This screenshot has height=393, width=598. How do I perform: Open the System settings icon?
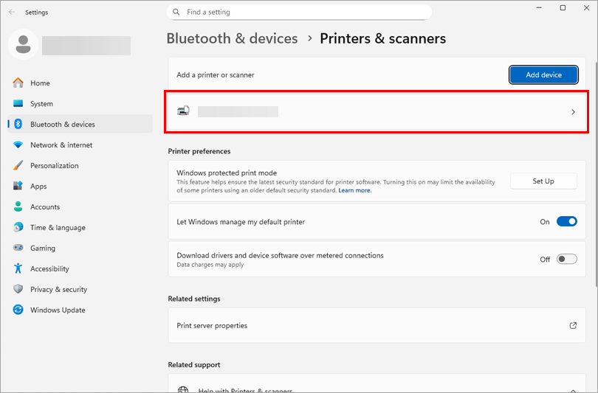[x=18, y=104]
